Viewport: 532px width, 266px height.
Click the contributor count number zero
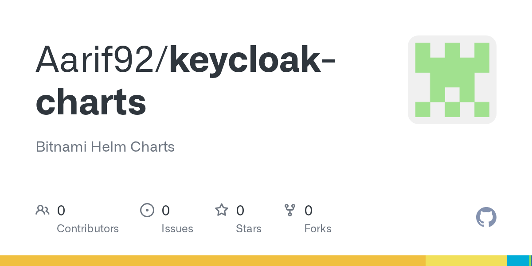61,211
